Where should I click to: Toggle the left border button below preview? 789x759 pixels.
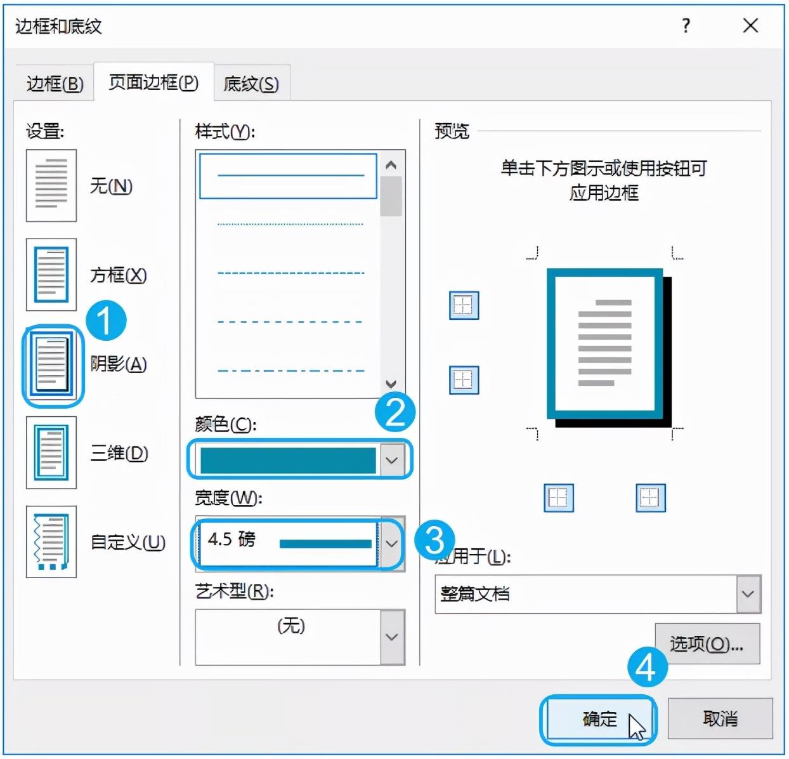[x=559, y=498]
